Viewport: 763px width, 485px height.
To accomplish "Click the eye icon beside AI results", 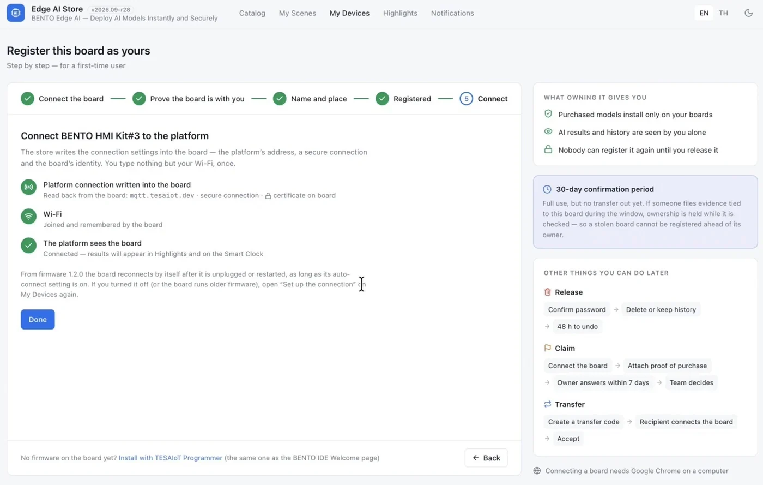I will [548, 132].
